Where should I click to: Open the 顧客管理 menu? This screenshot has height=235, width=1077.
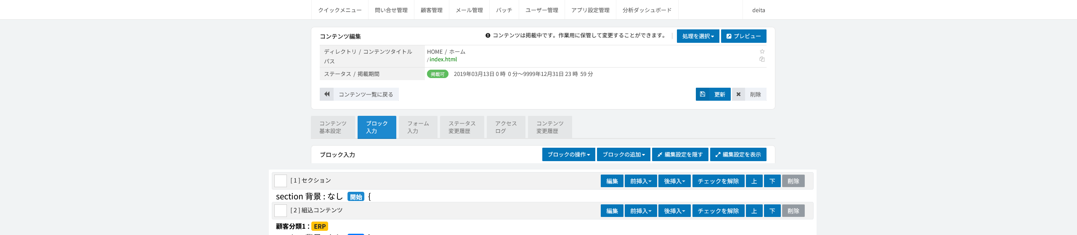432,10
